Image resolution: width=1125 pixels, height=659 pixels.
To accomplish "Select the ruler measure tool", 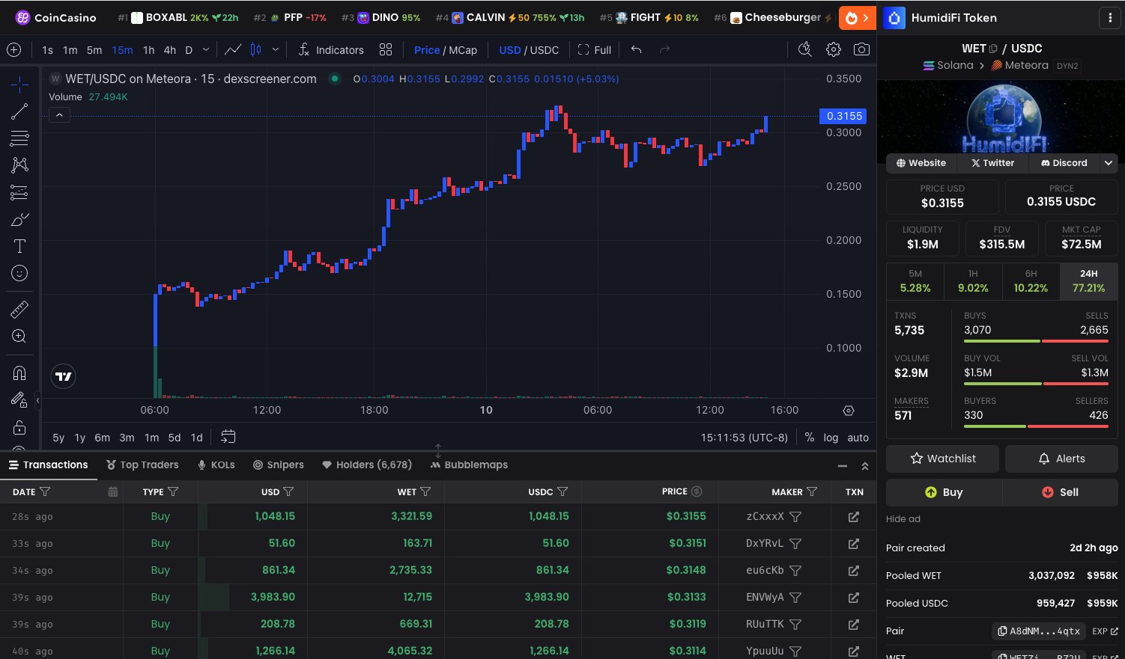I will click(19, 309).
